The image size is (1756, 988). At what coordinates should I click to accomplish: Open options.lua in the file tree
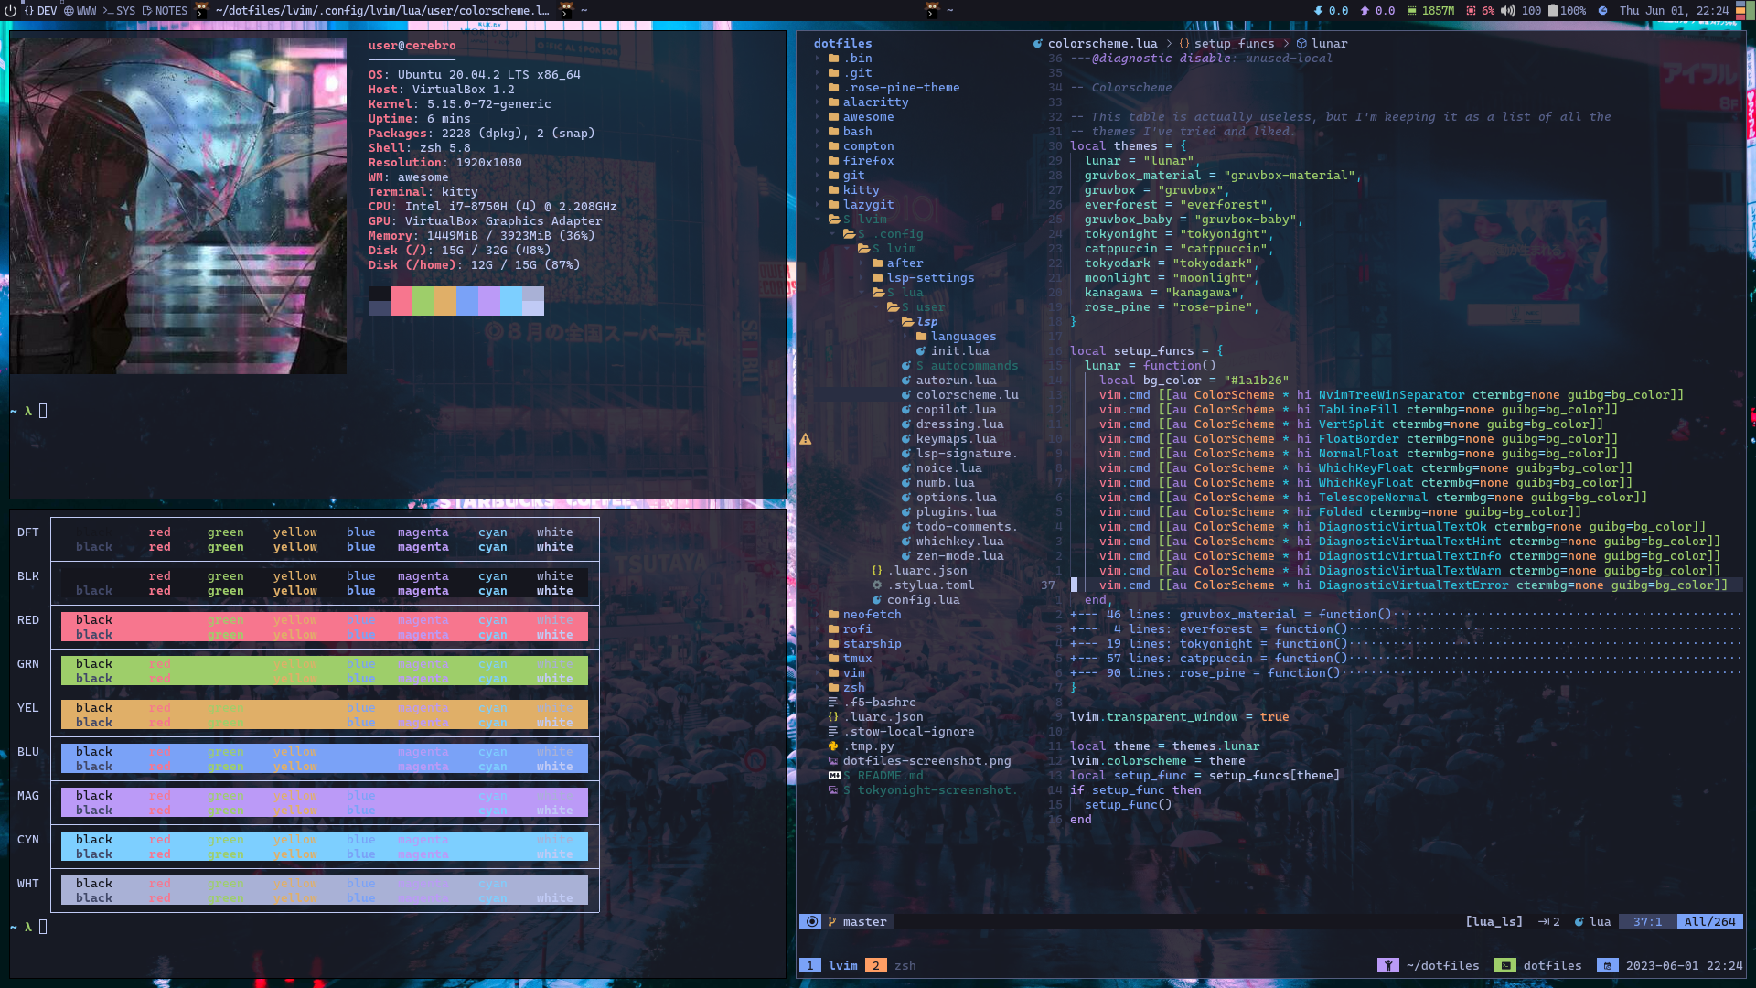point(948,498)
